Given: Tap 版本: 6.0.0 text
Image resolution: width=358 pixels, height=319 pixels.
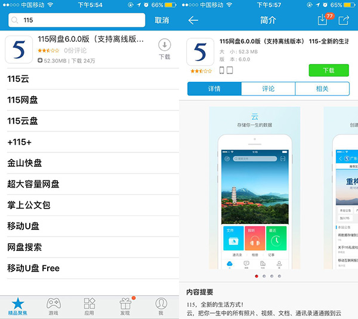Looking at the screenshot, I should pyautogui.click(x=234, y=59).
